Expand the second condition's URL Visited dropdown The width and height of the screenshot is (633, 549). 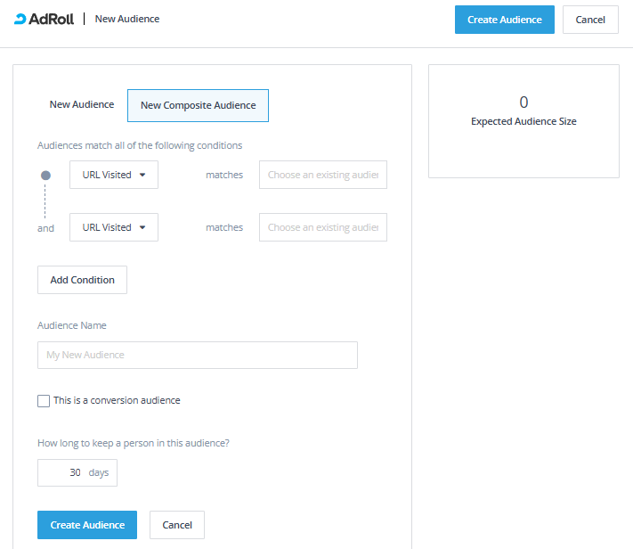[114, 227]
